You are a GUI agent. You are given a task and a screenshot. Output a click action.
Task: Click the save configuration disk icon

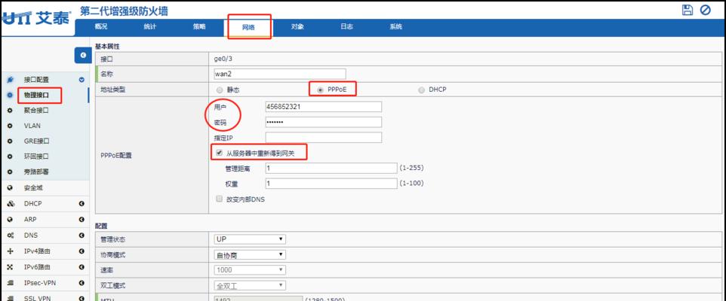(688, 10)
